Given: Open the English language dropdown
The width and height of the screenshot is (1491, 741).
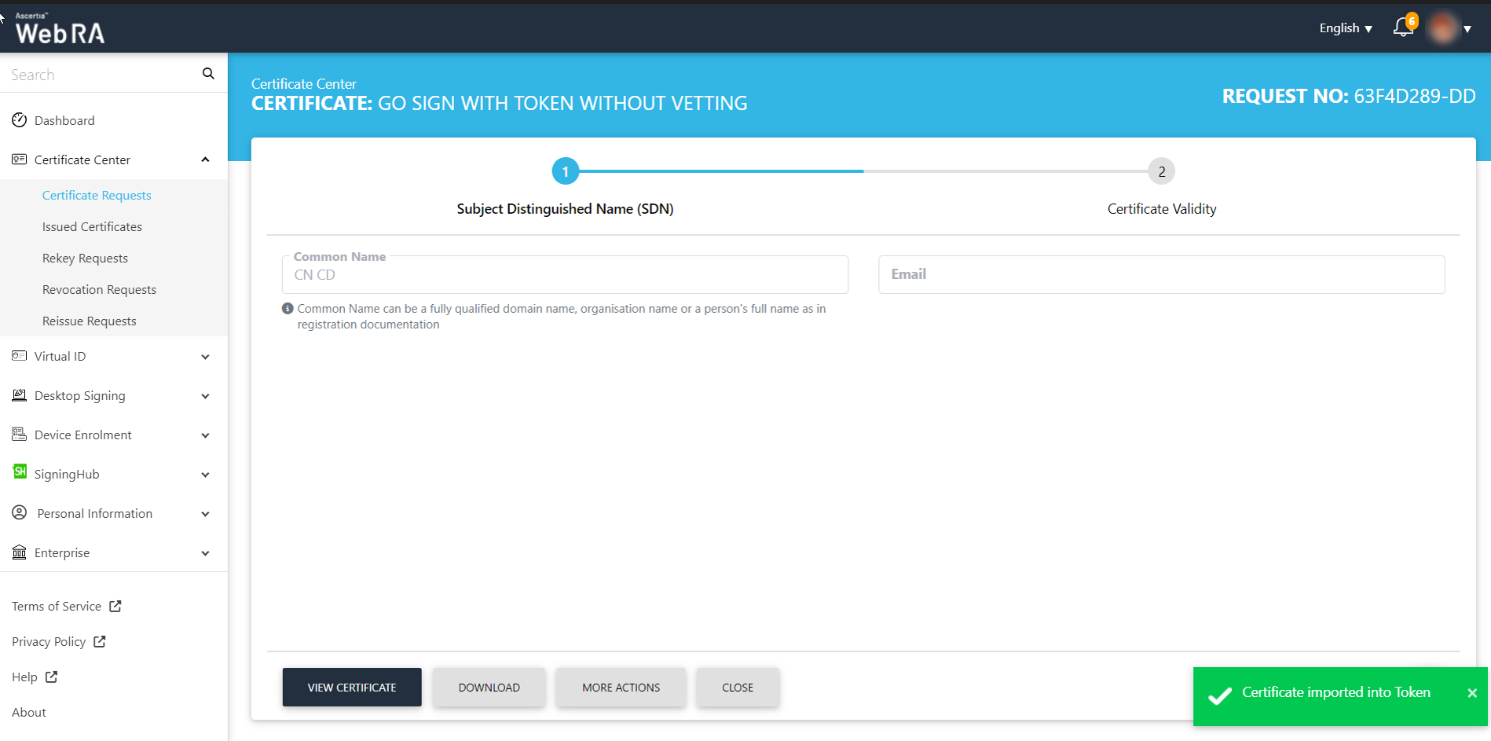Looking at the screenshot, I should point(1345,28).
